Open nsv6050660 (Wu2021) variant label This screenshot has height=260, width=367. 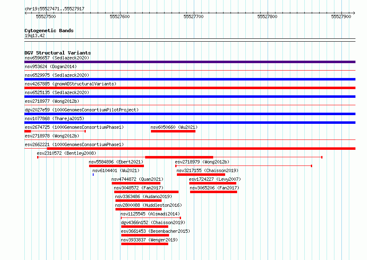(174, 127)
